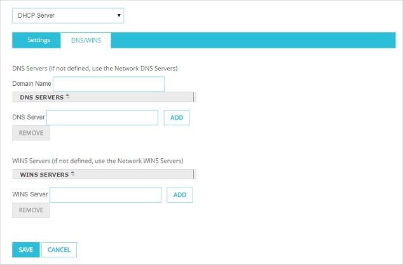Click the DNS SERVERS column header text

pyautogui.click(x=41, y=98)
